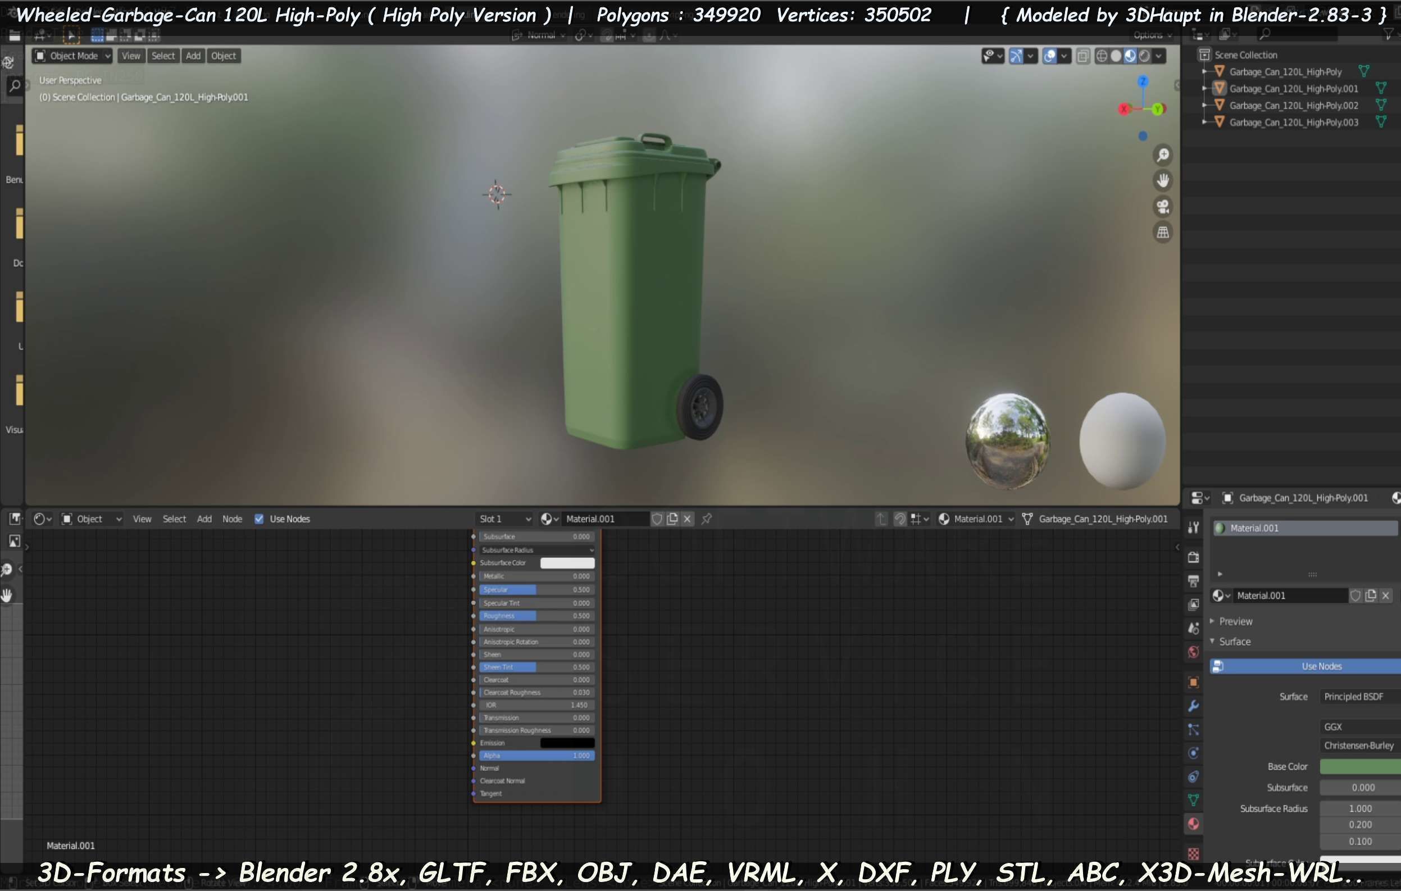This screenshot has height=891, width=1401.
Task: Open the Particles properties tab
Action: [x=1193, y=729]
